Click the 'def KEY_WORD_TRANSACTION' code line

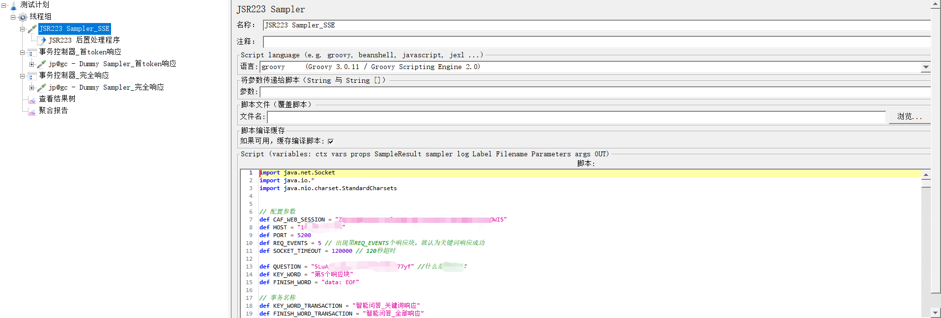pos(340,306)
